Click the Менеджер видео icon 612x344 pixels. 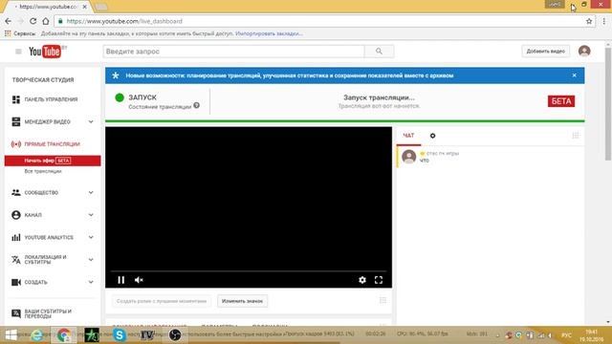[x=16, y=121]
